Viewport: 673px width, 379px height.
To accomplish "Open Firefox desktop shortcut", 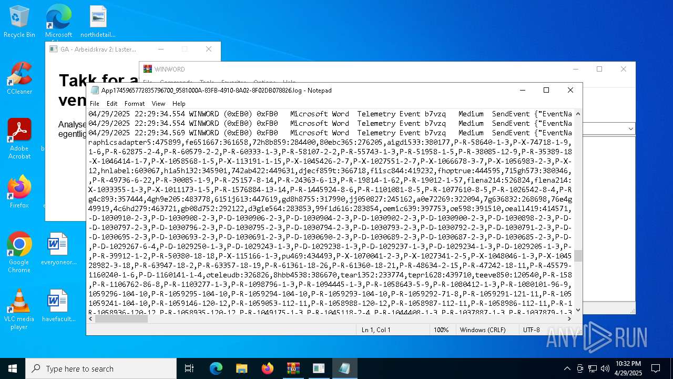I will point(19,192).
